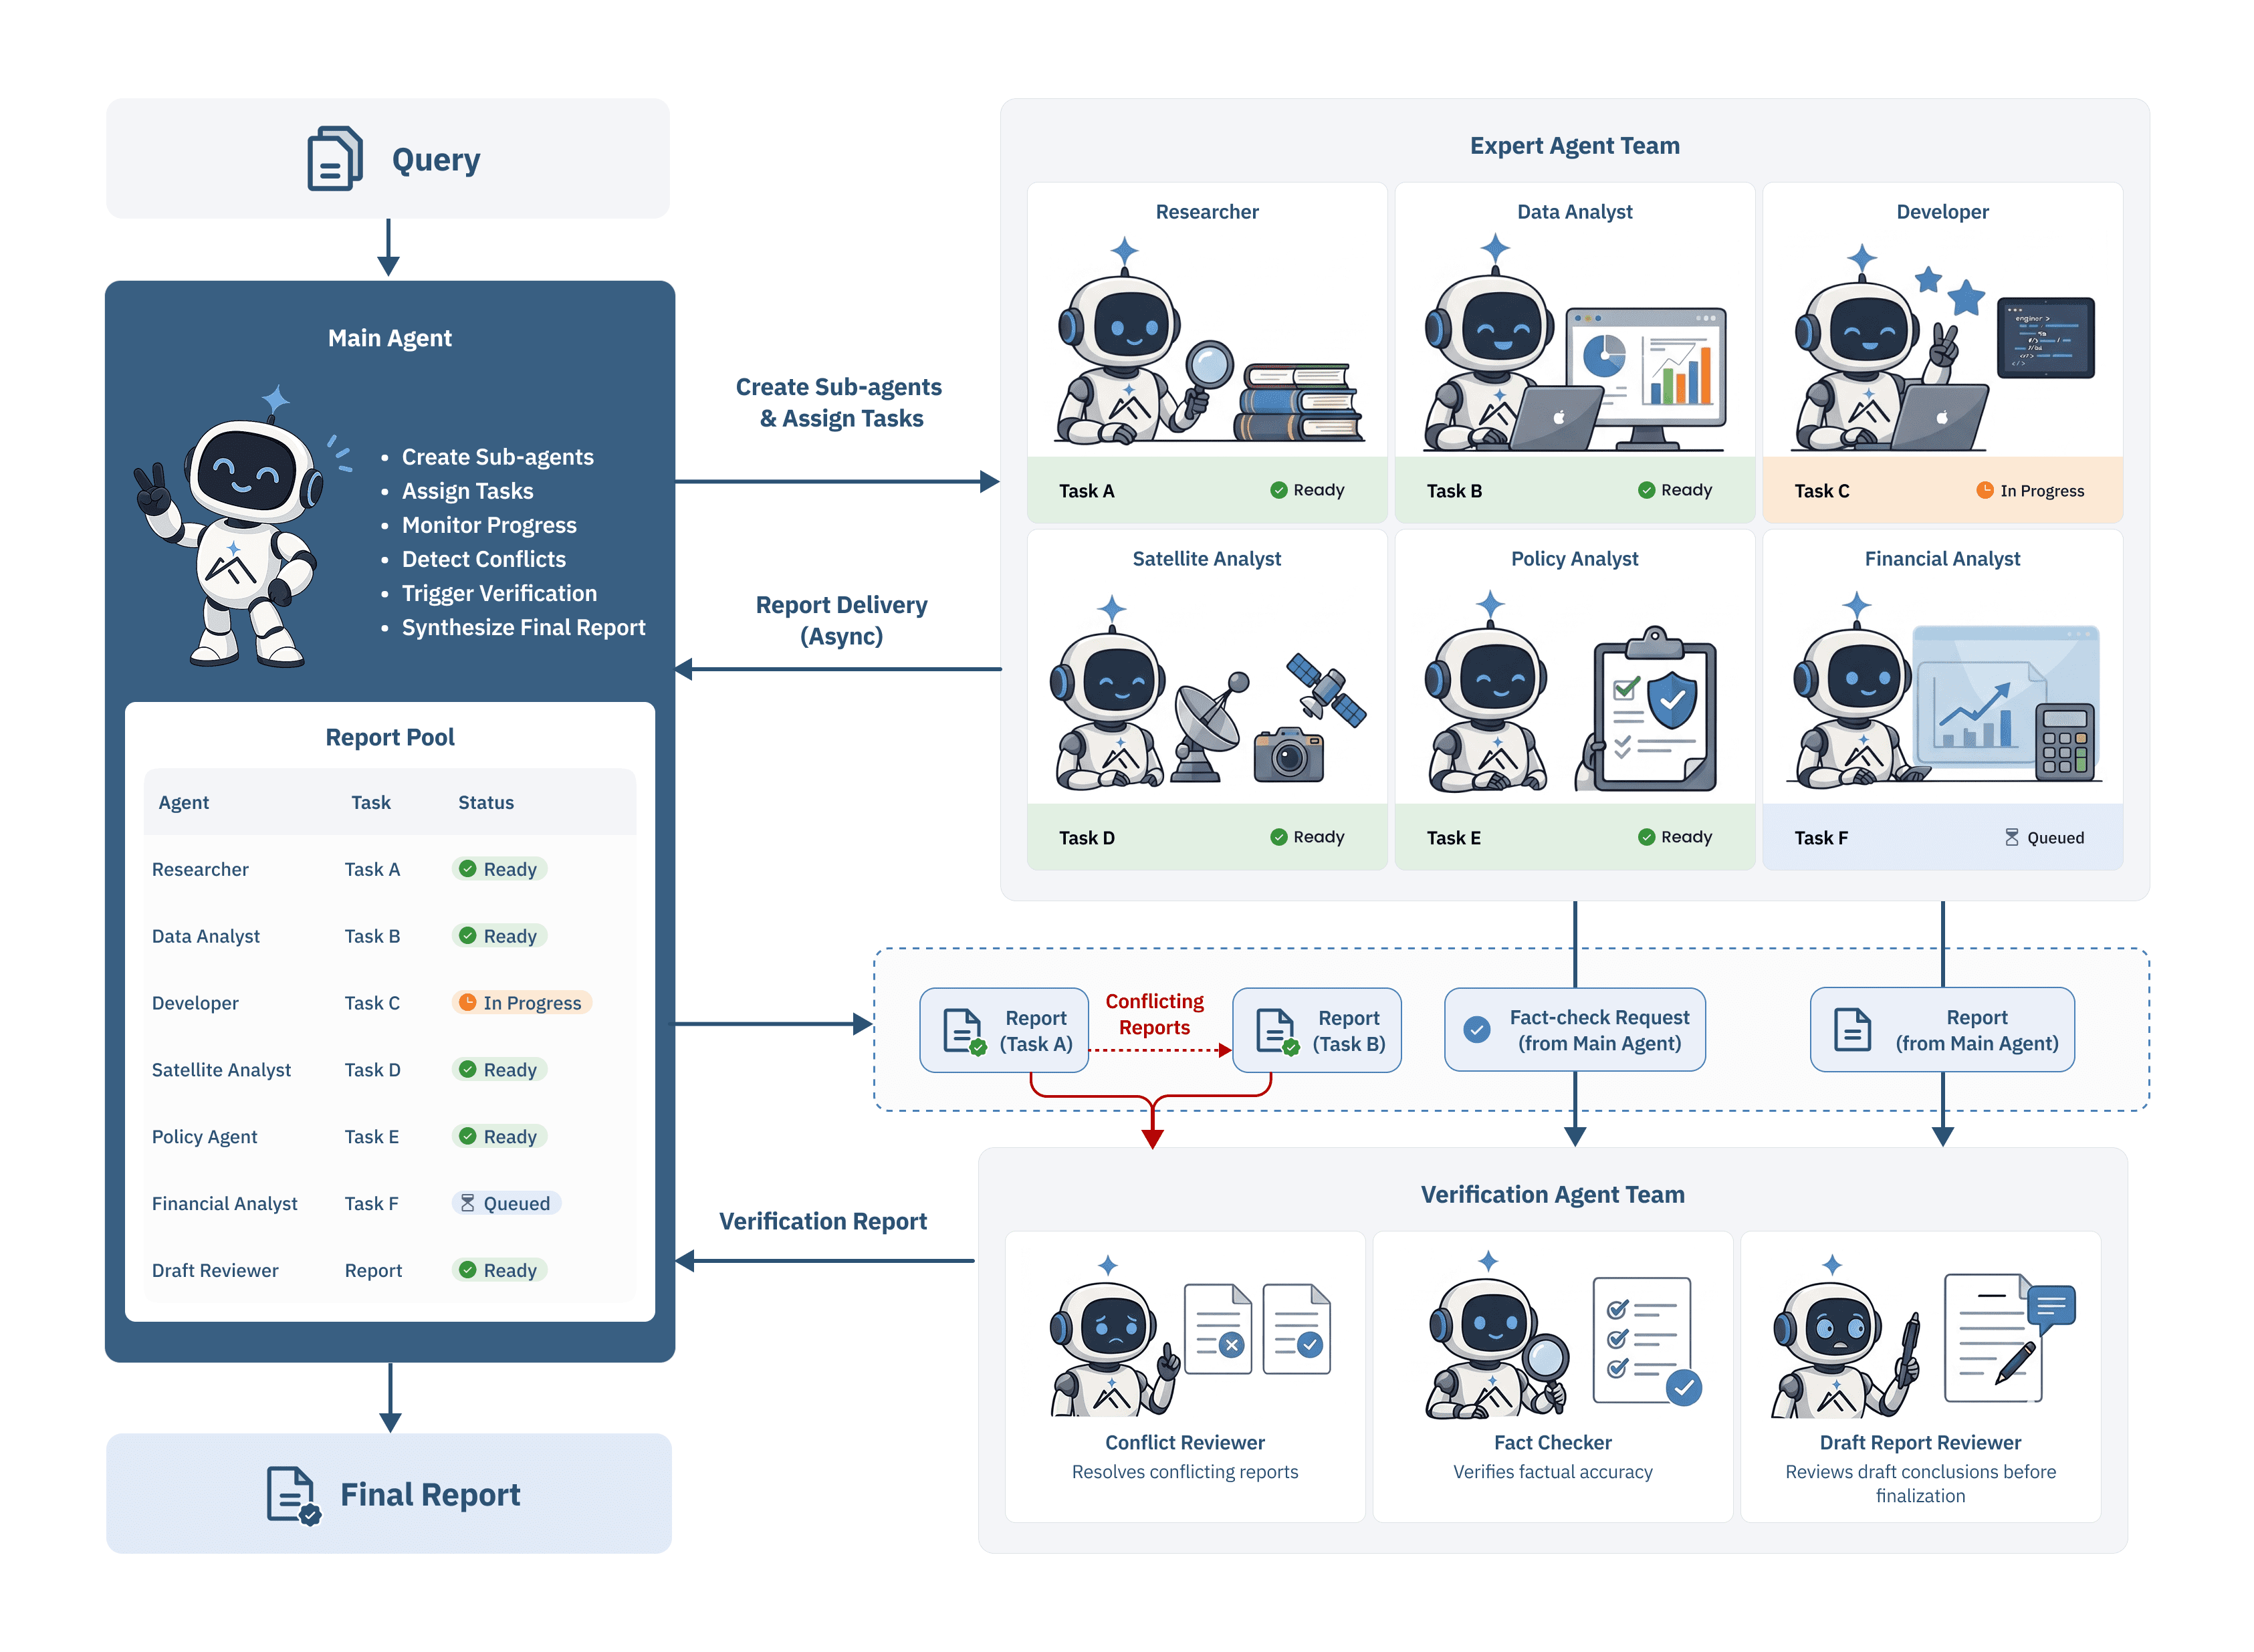Viewport: 2254px width, 1652px height.
Task: Click the Query document icon
Action: tap(334, 158)
